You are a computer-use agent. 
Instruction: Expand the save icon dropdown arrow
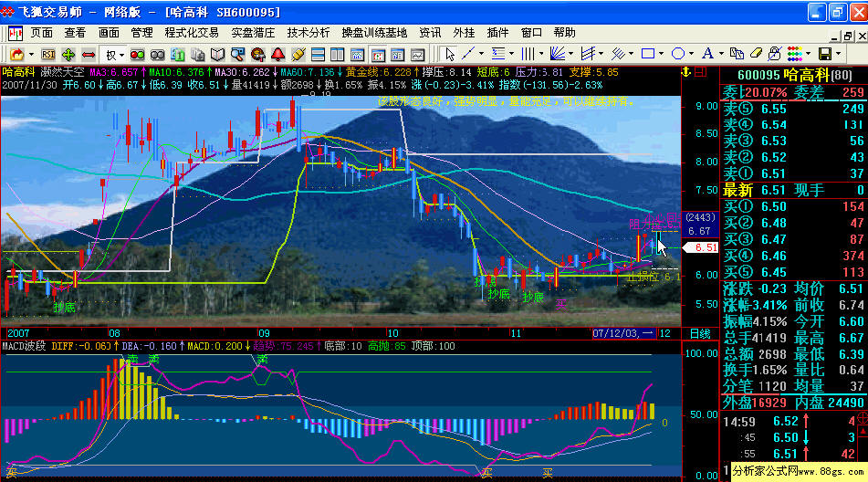point(838,54)
